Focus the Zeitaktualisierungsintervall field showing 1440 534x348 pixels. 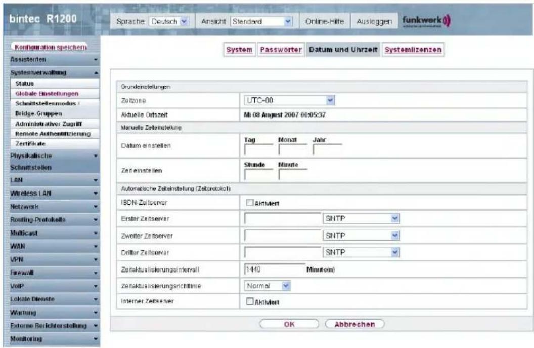click(275, 269)
